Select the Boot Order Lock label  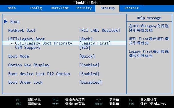(x=25, y=82)
